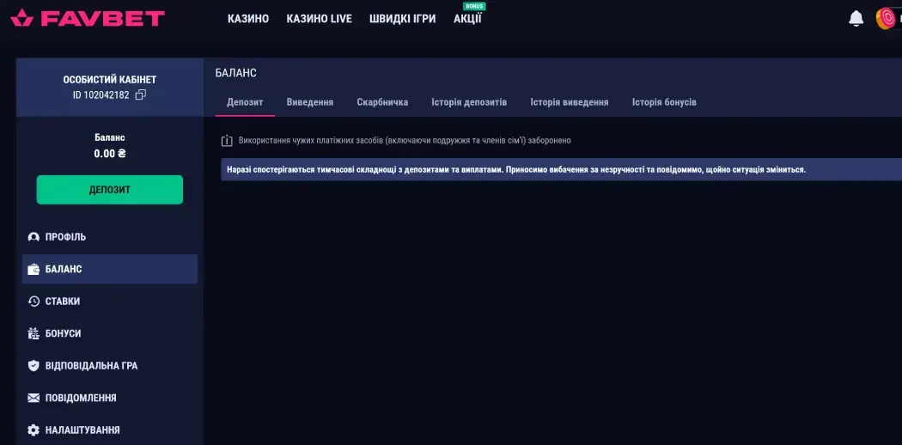The width and height of the screenshot is (902, 445).
Task: Click the wallet icon beside Баланс
Action: click(x=34, y=269)
